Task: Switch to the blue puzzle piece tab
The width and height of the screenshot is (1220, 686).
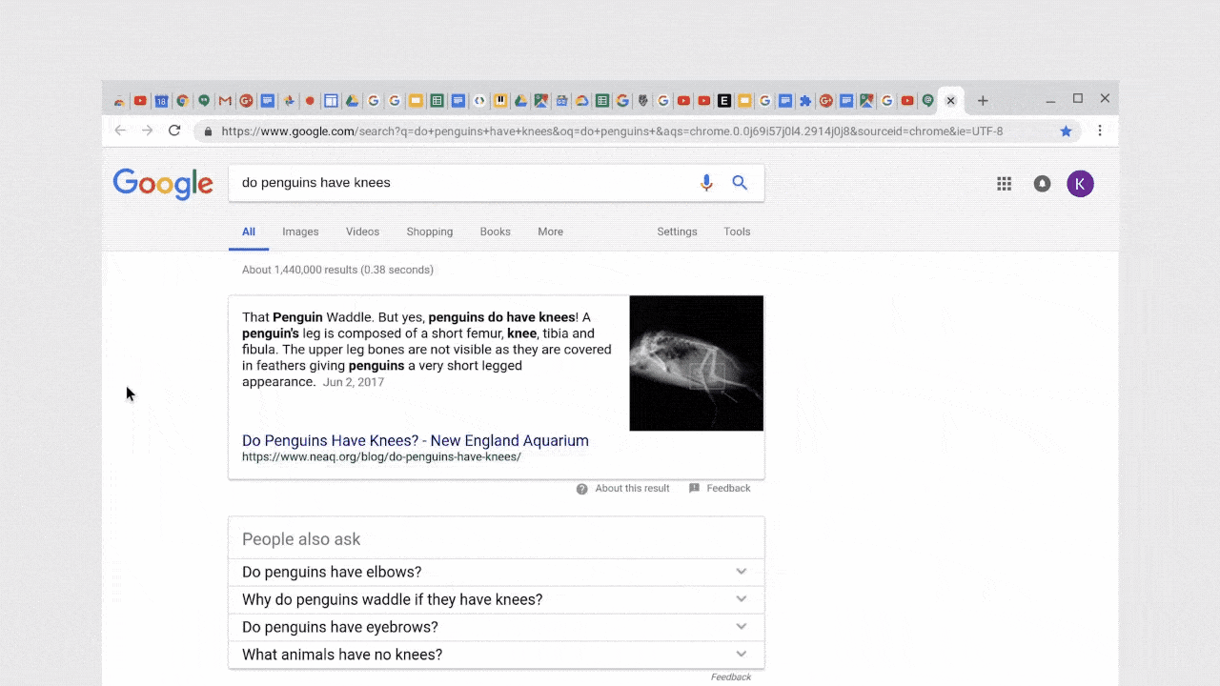Action: click(805, 101)
